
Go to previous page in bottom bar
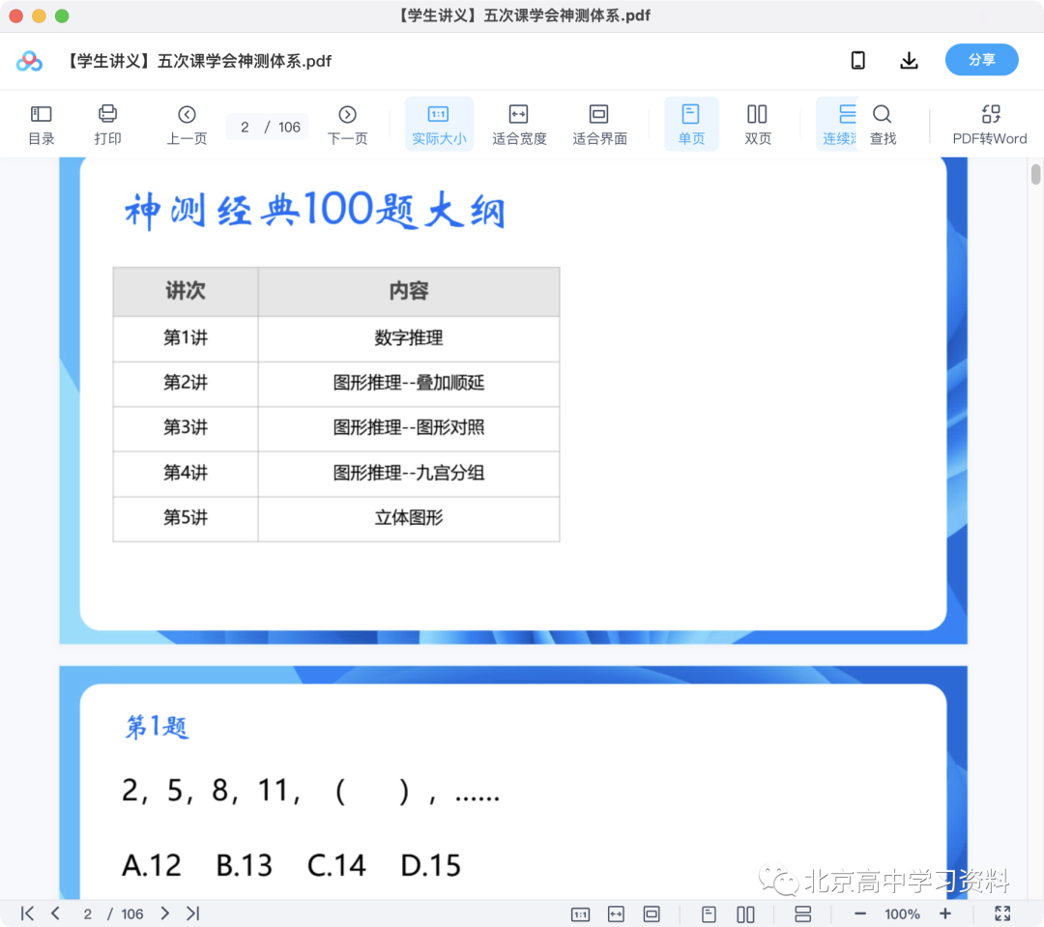tap(56, 913)
